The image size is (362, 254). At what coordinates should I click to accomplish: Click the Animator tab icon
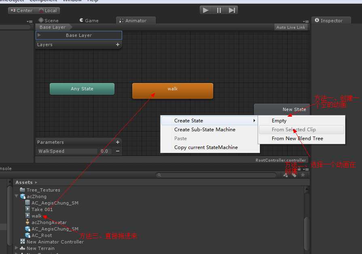click(121, 21)
